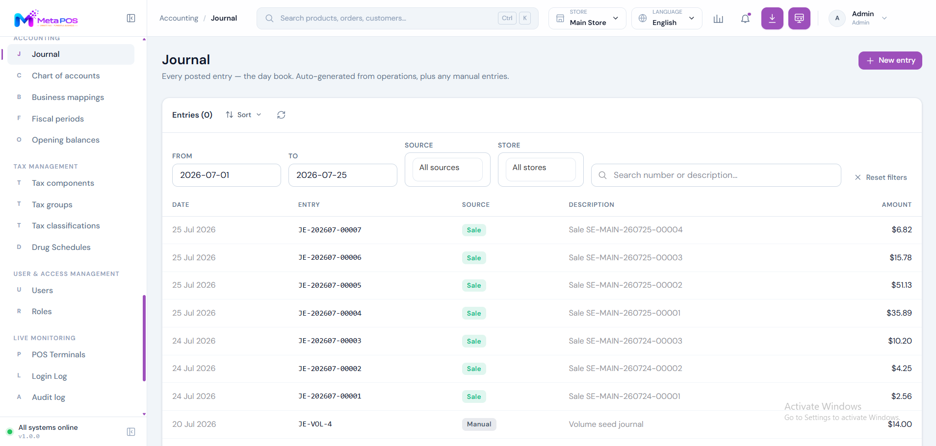Open the All stores filter
936x446 pixels.
click(x=541, y=170)
